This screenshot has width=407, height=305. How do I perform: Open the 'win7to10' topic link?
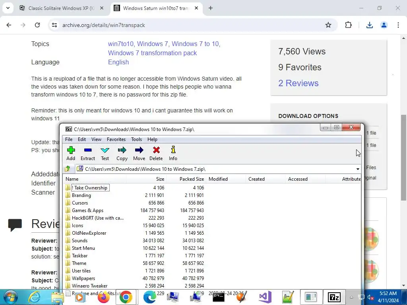120,44
